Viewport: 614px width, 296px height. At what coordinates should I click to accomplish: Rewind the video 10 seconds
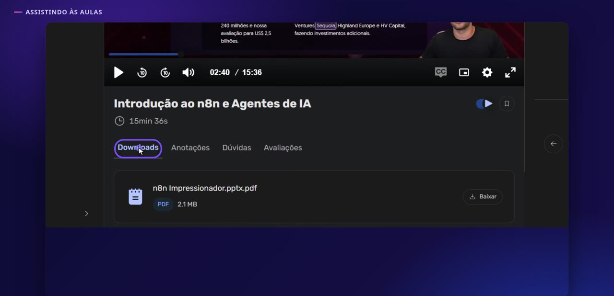pos(142,72)
